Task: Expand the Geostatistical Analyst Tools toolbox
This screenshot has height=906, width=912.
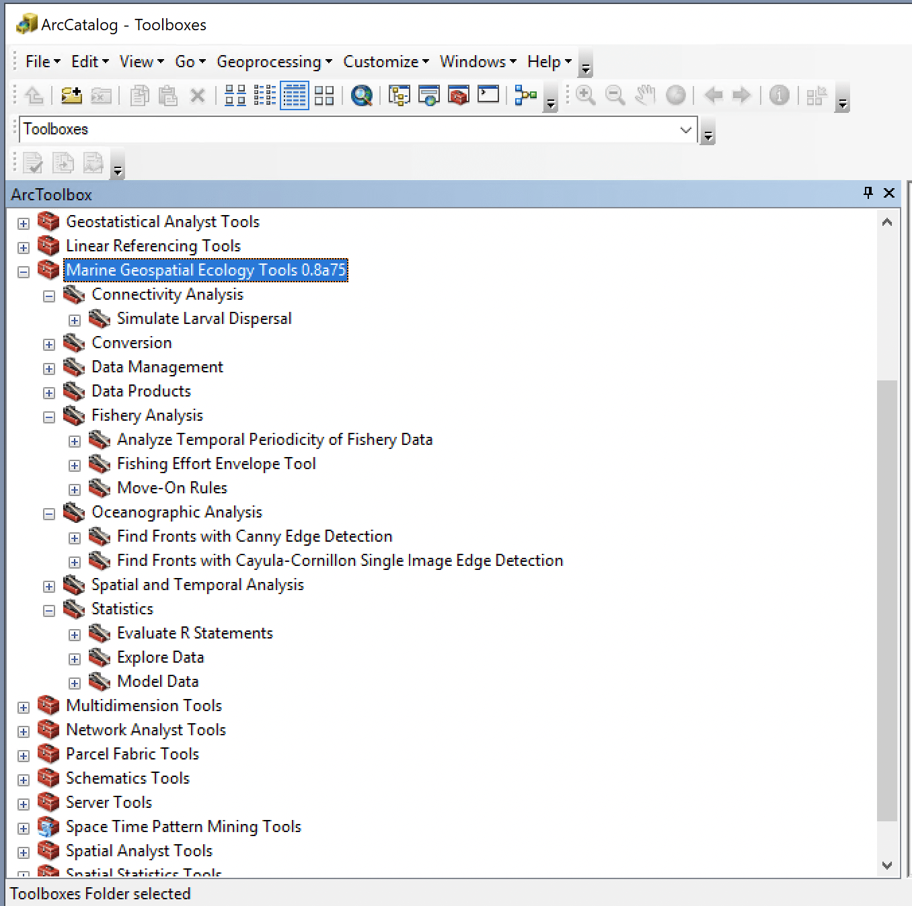Action: pyautogui.click(x=24, y=223)
